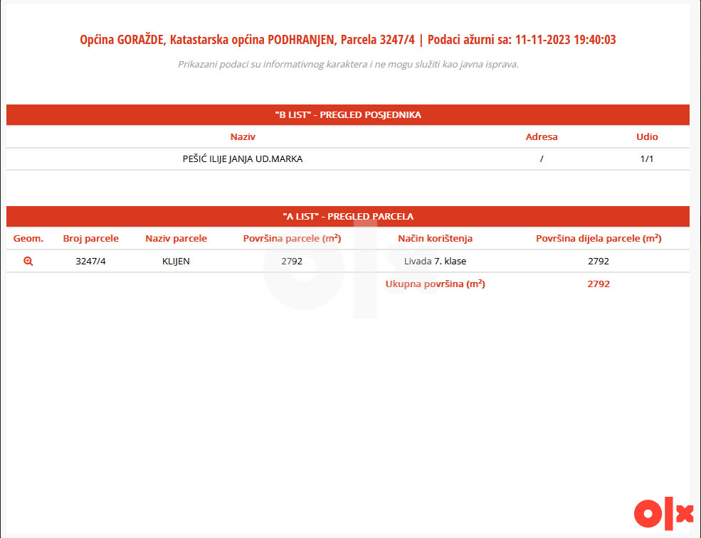Click parcel name cell 'KLIJEN'
This screenshot has width=701, height=538.
[x=176, y=262]
